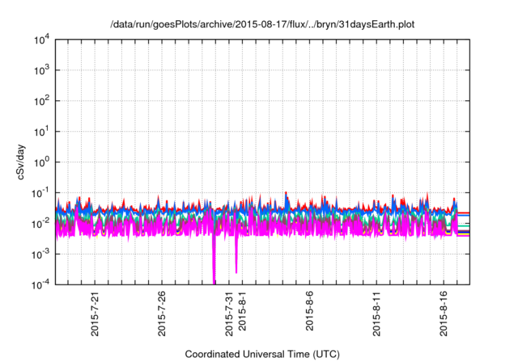Click the 10^1 y-axis tick label
518x362 pixels.
click(42, 131)
